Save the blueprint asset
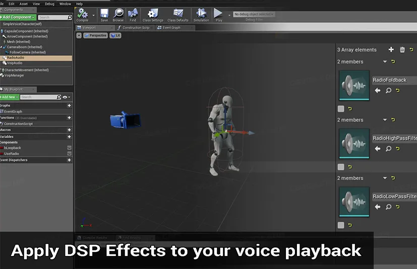The width and height of the screenshot is (417, 269). pos(104,15)
